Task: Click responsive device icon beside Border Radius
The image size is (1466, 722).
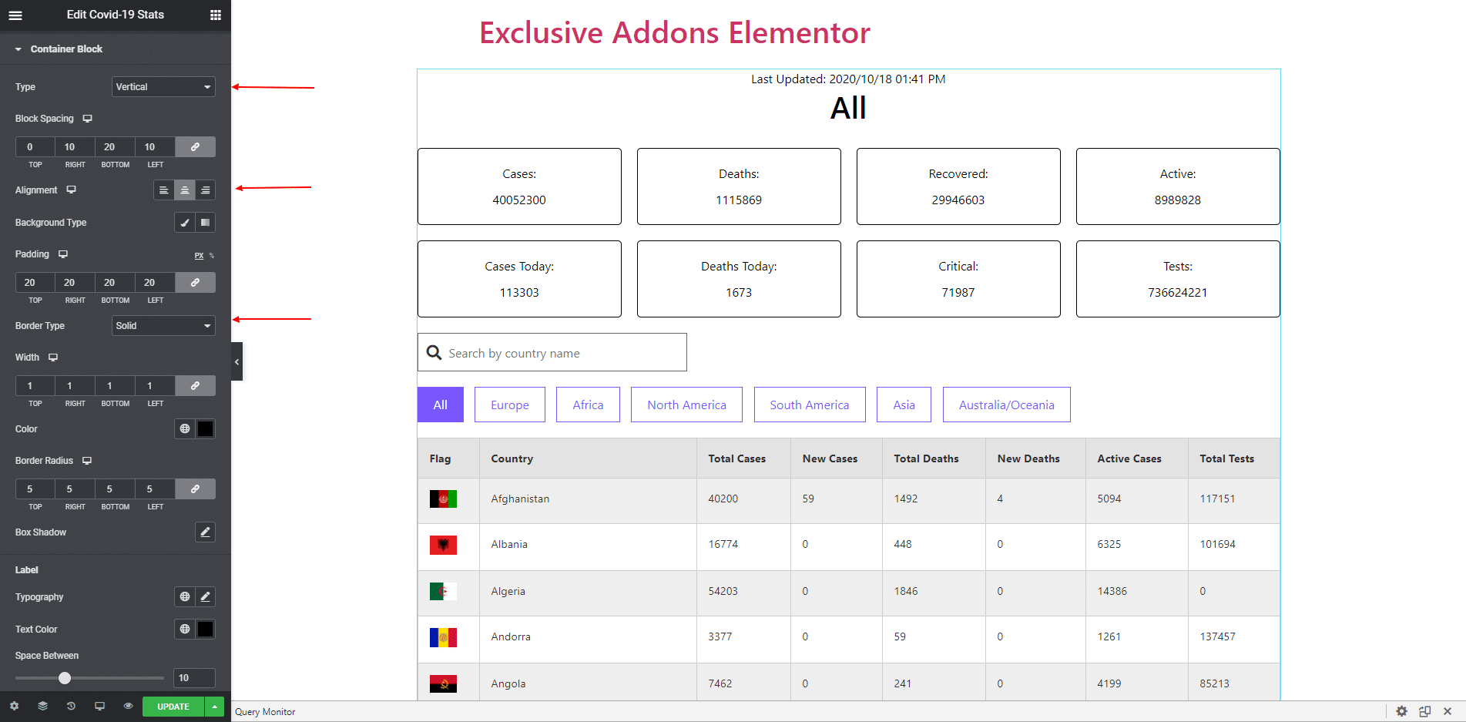Action: click(x=87, y=461)
